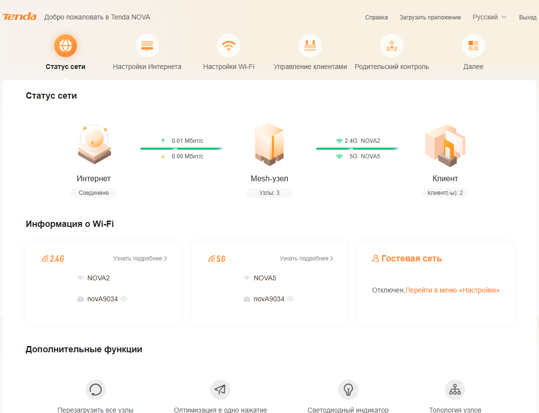Screen dimensions: 539x413
Task: Click the Tenda logo
Action: point(19,17)
